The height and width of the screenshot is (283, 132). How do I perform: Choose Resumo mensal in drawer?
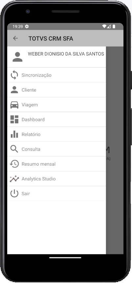(56, 164)
